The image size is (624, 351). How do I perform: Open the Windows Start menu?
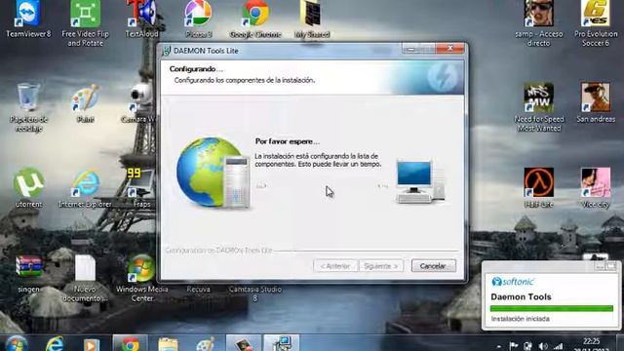pyautogui.click(x=16, y=343)
